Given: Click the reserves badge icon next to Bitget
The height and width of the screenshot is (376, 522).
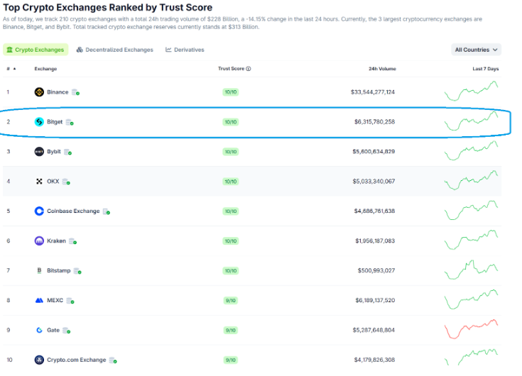Looking at the screenshot, I should (x=70, y=122).
